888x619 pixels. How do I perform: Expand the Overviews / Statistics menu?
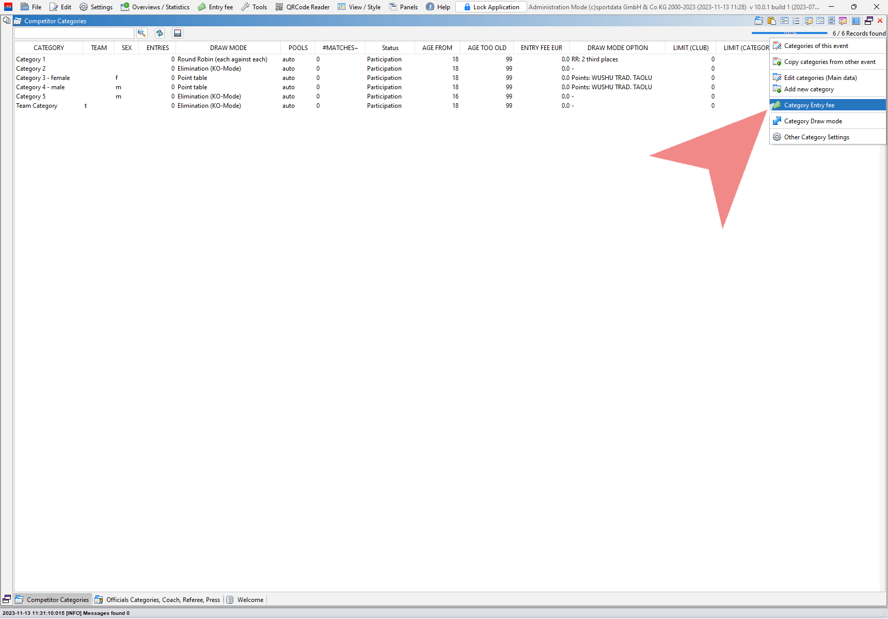click(x=155, y=7)
